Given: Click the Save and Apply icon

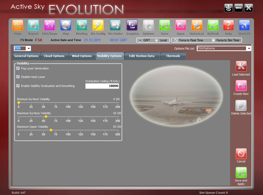Looking at the screenshot, I should (x=241, y=172).
